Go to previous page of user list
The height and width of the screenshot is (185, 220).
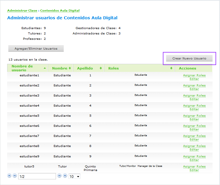[x=15, y=175]
